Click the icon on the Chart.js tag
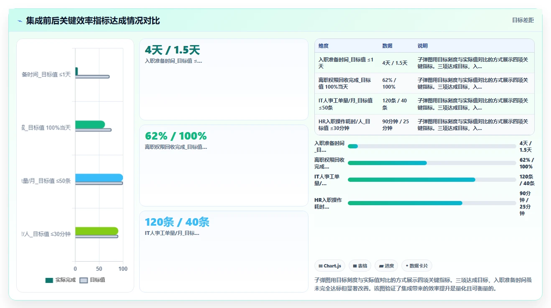Viewport: 551px width, 308px height. 321,266
